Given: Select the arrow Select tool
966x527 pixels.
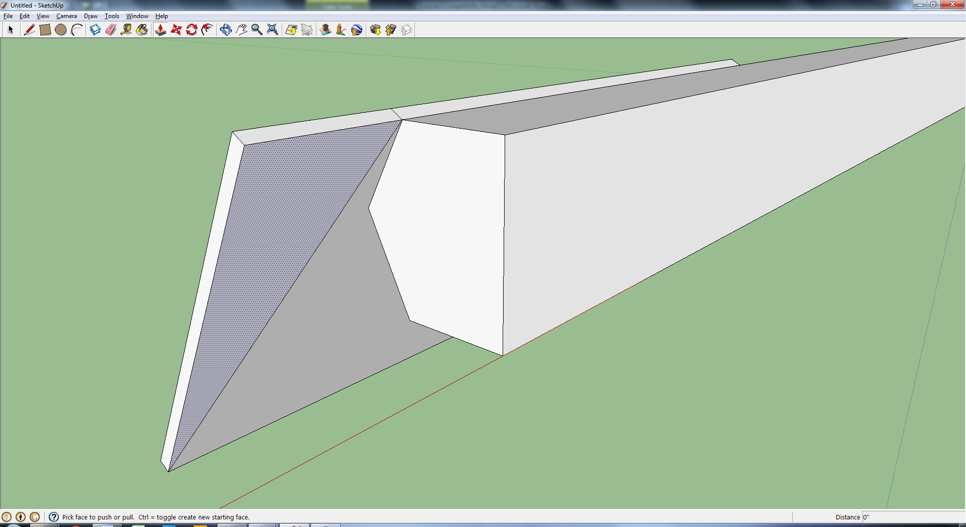Looking at the screenshot, I should coord(11,30).
